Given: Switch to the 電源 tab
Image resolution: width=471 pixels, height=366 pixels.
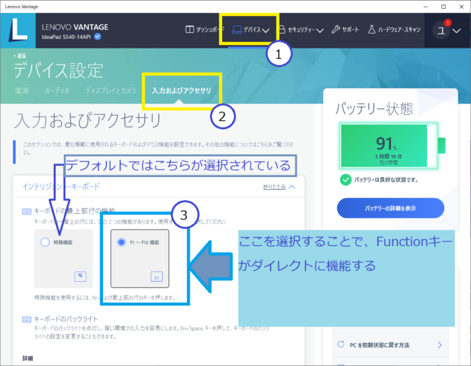Looking at the screenshot, I should (22, 90).
